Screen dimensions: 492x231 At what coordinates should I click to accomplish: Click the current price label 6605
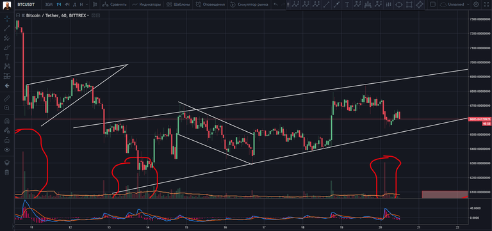(480, 119)
